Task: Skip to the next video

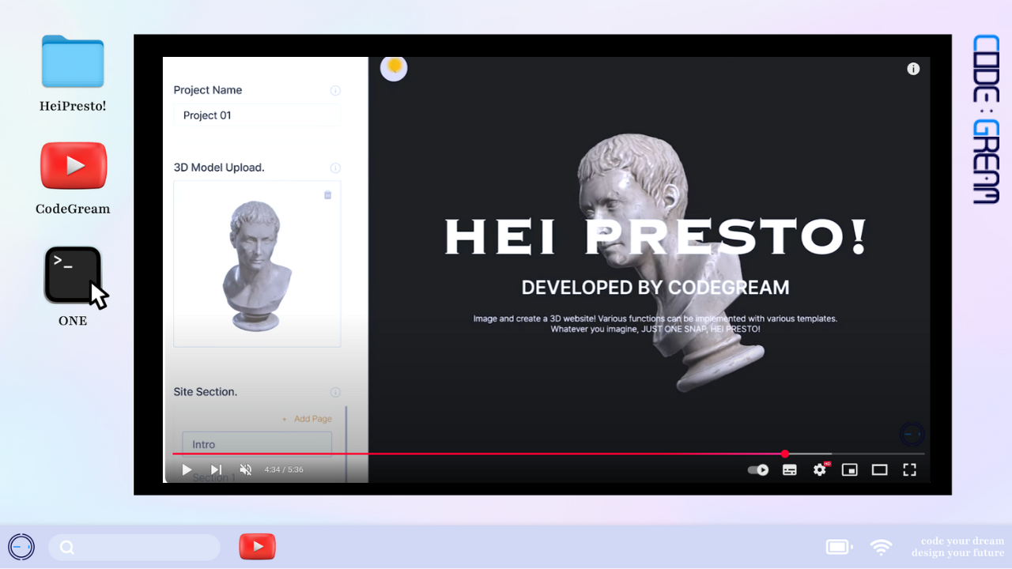Action: click(216, 469)
